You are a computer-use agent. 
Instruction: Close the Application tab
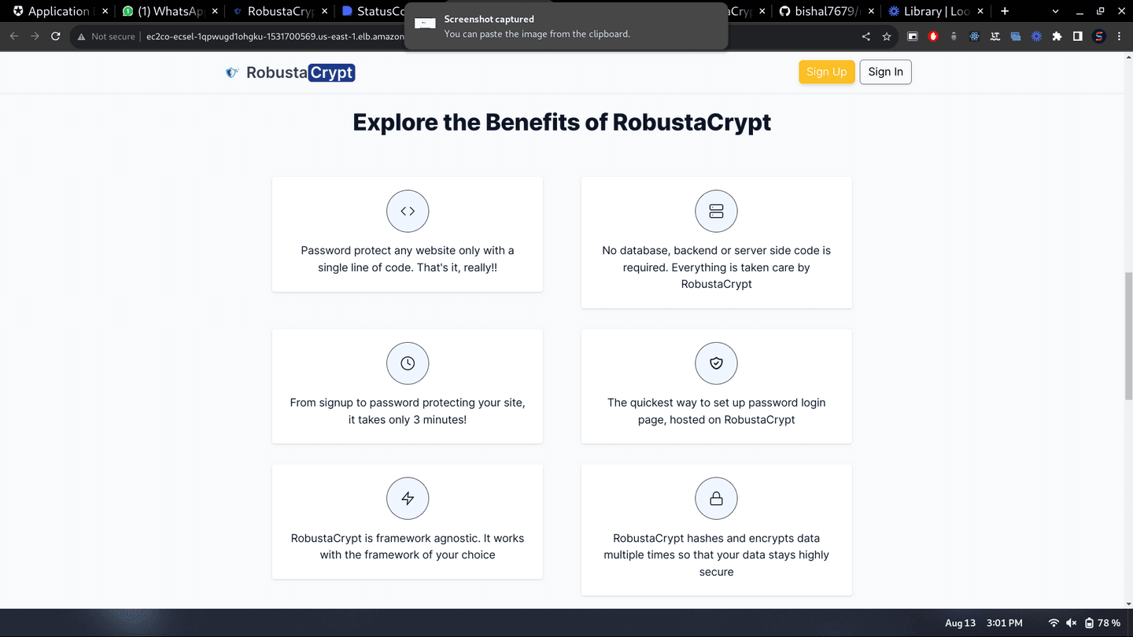pos(105,11)
